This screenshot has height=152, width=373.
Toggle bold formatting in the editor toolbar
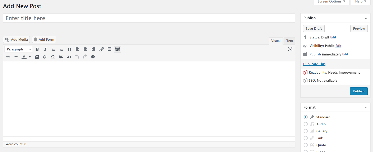click(37, 49)
